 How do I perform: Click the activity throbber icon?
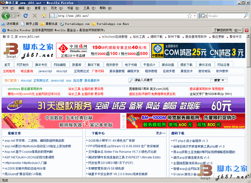tap(247, 8)
